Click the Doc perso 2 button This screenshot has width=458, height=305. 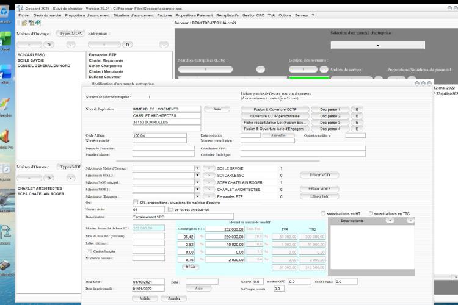coord(330,116)
